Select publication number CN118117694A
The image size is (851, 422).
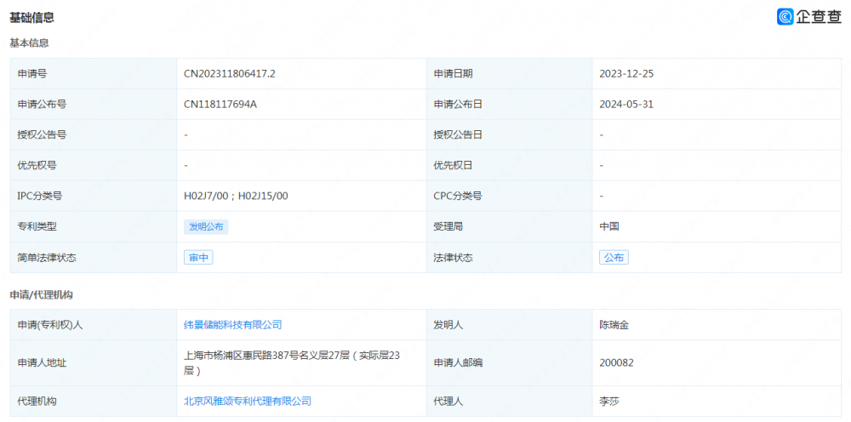pos(220,104)
